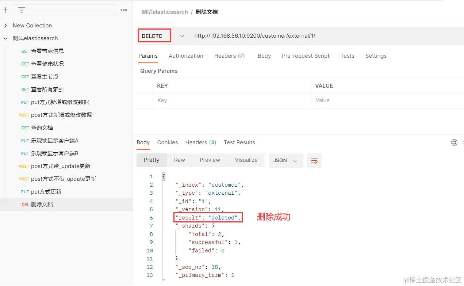
Task: Select the Visualize view button
Action: click(x=246, y=160)
